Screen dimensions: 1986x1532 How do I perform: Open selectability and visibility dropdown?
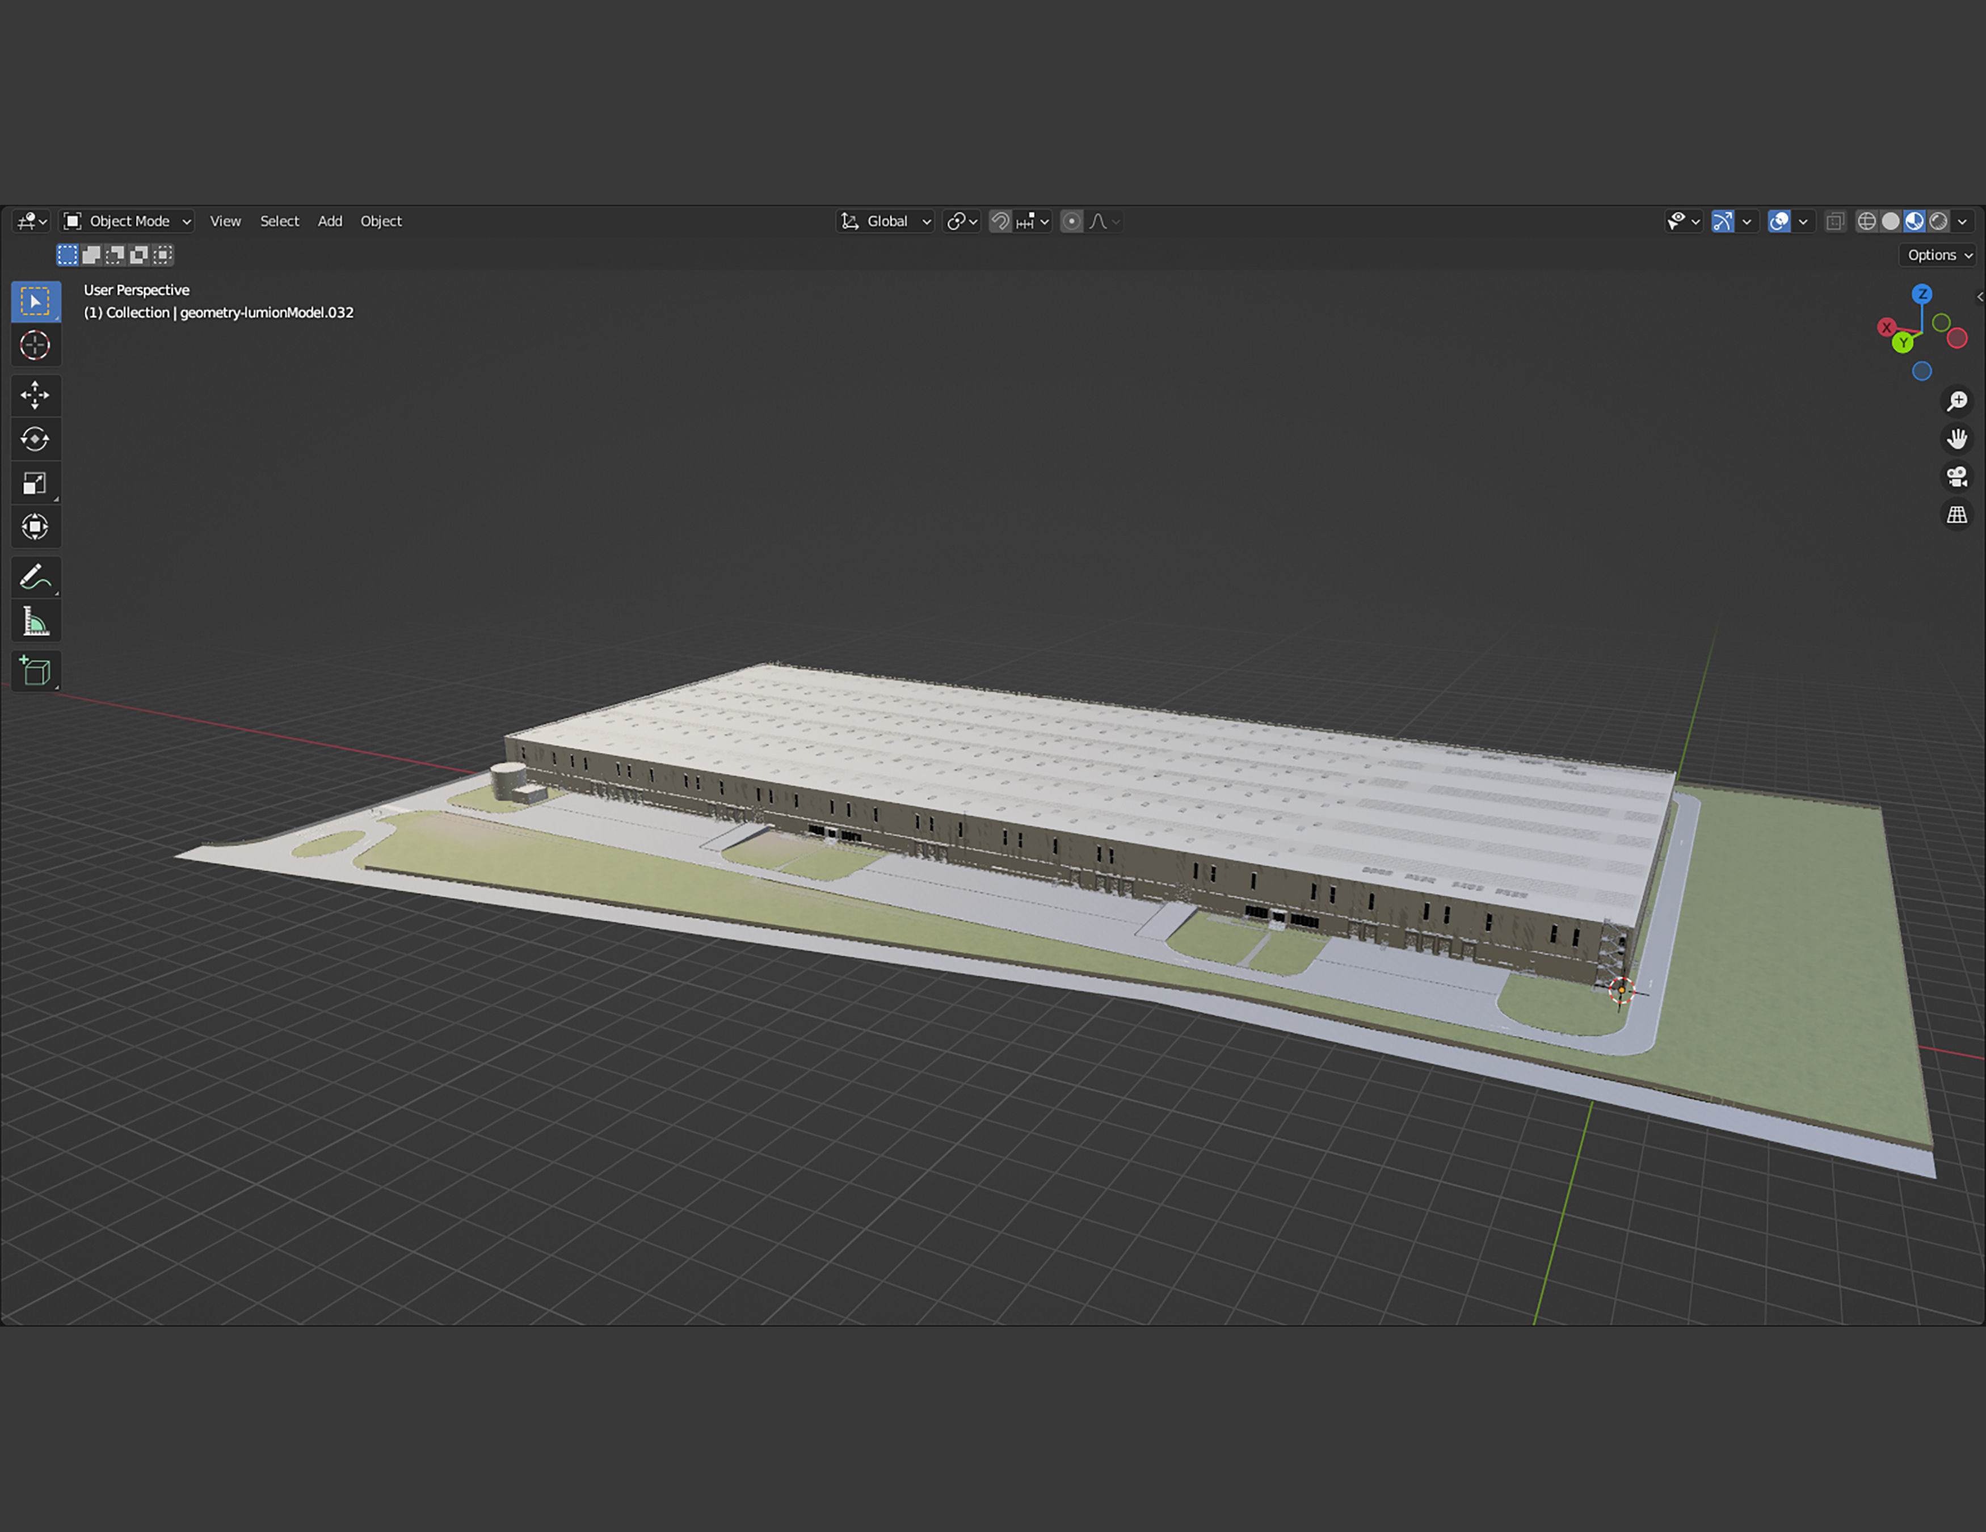[1683, 221]
